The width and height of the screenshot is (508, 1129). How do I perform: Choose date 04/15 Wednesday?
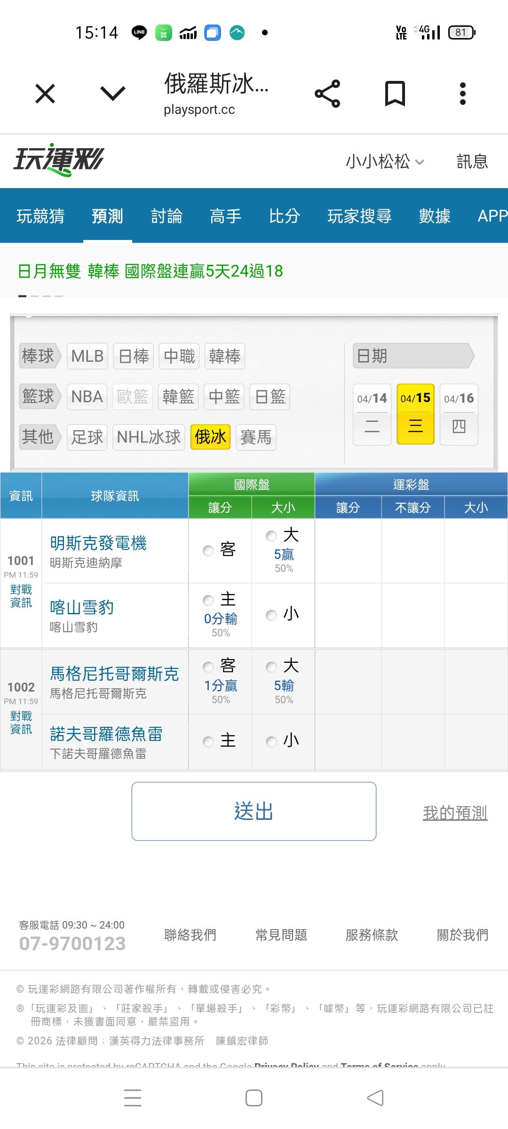point(415,414)
